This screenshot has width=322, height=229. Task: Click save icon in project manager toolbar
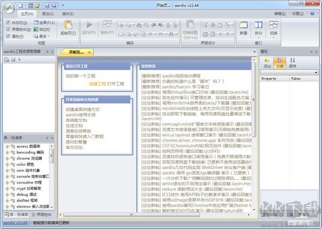13,60
